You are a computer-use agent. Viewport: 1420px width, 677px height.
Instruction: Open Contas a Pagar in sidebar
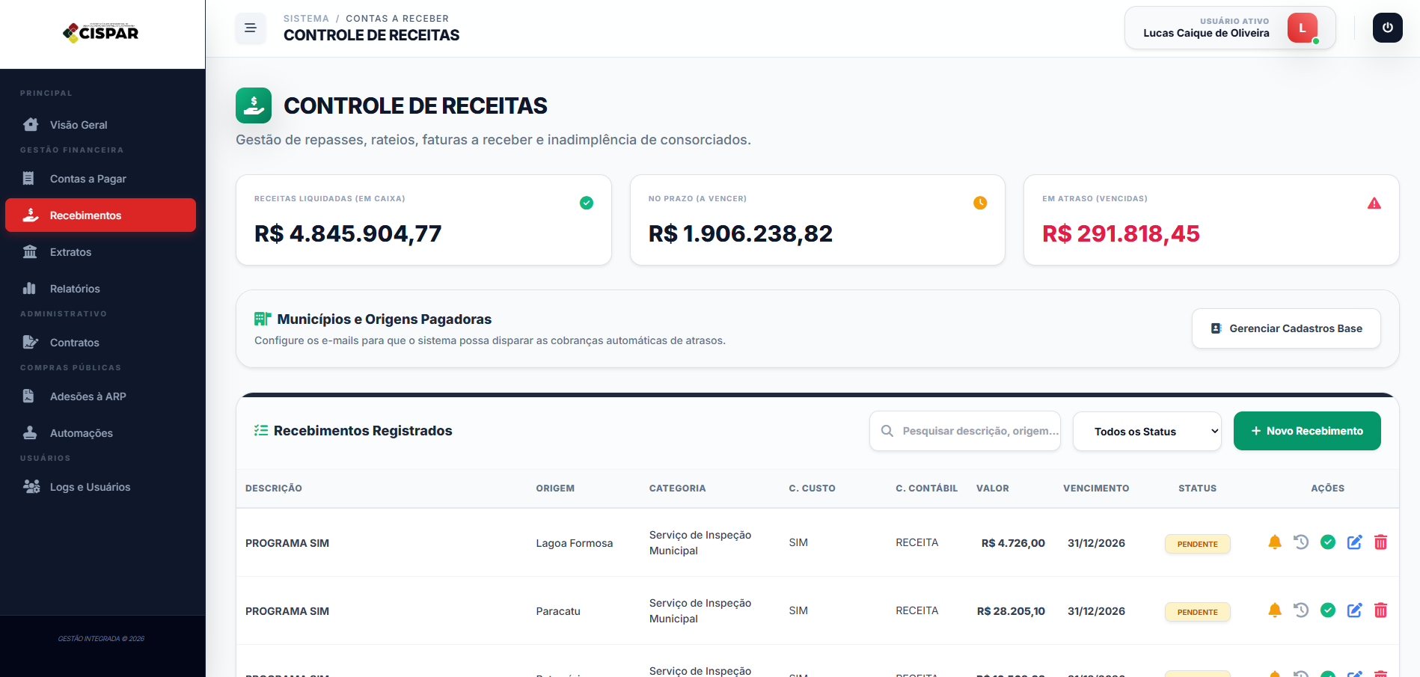point(100,179)
